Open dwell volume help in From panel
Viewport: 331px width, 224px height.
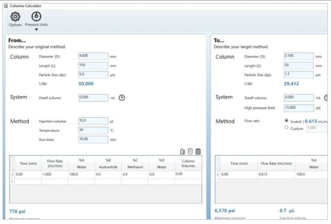click(122, 98)
